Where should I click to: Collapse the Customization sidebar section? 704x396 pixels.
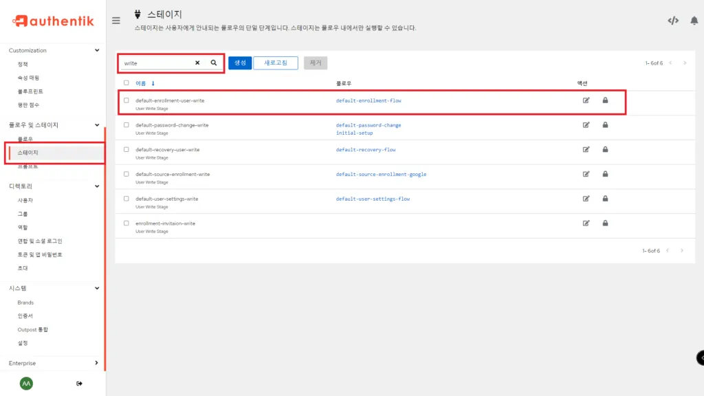[97, 50]
